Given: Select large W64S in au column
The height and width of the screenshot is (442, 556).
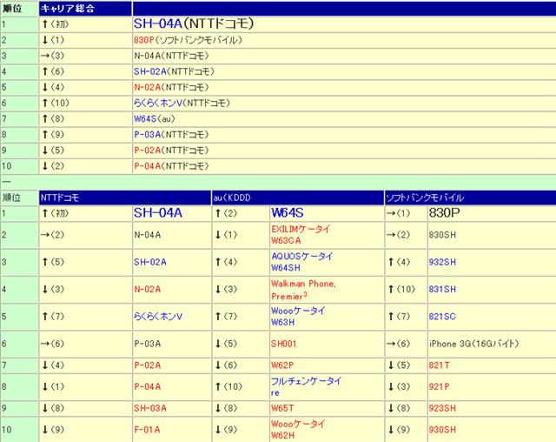Looking at the screenshot, I should (x=288, y=213).
